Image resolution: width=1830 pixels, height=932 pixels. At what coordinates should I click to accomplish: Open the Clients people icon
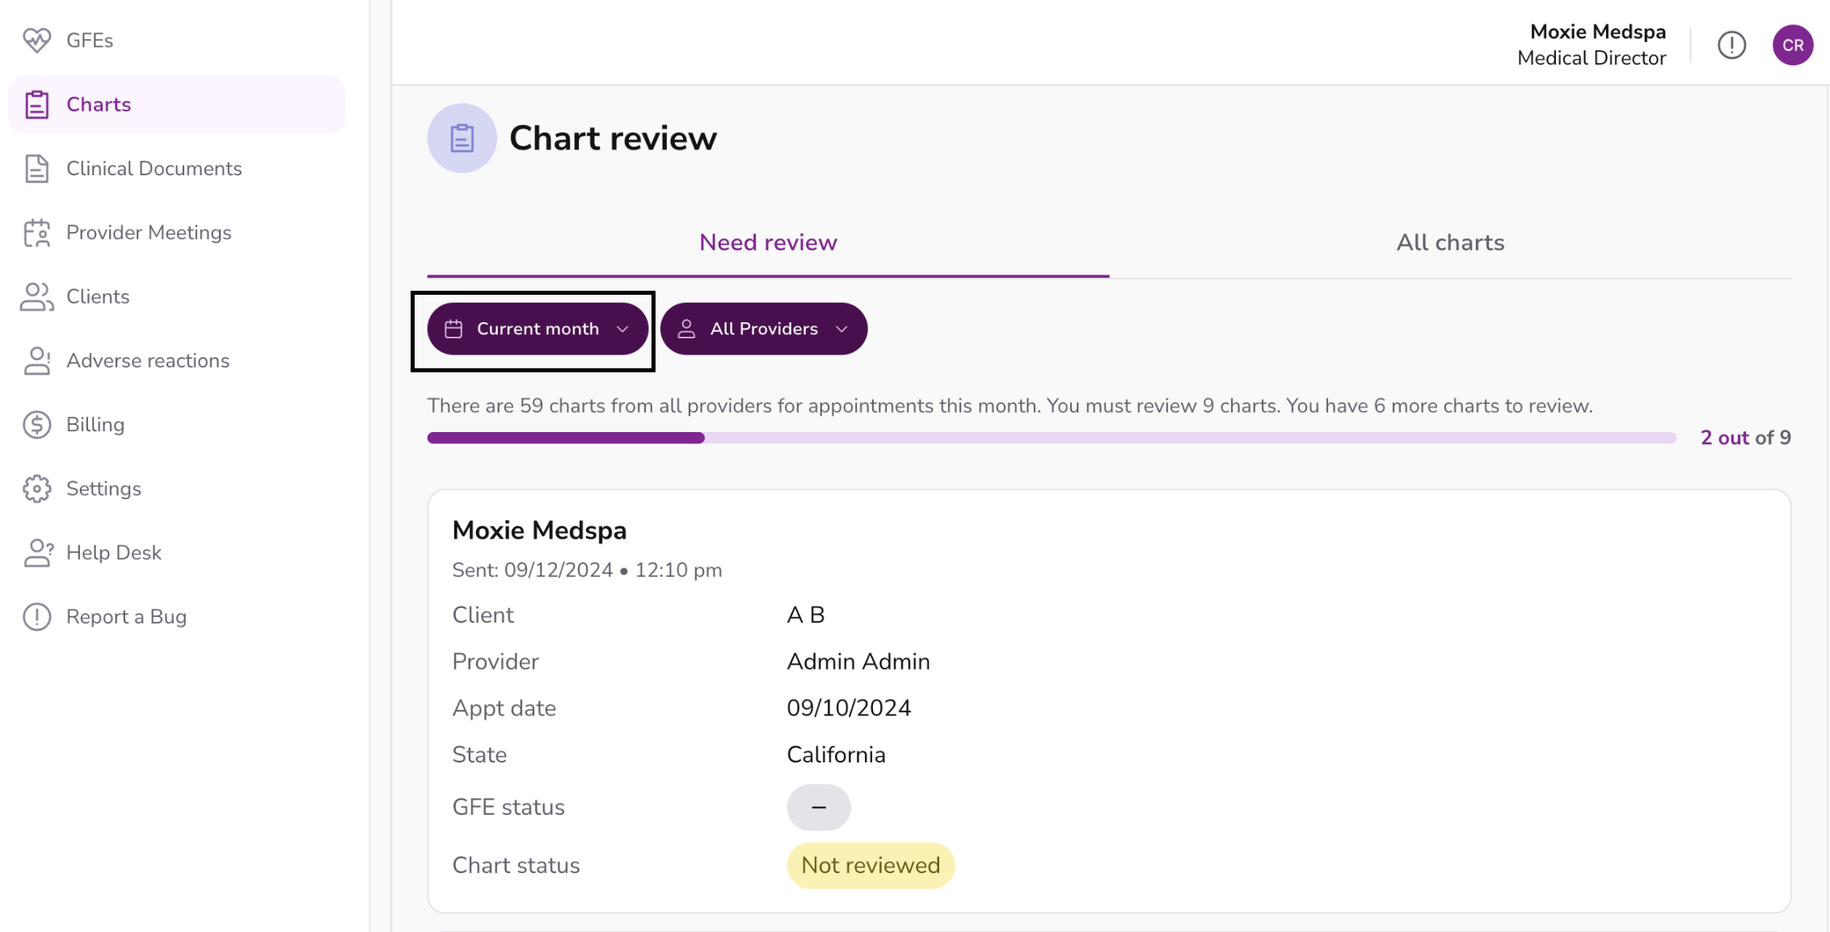36,296
